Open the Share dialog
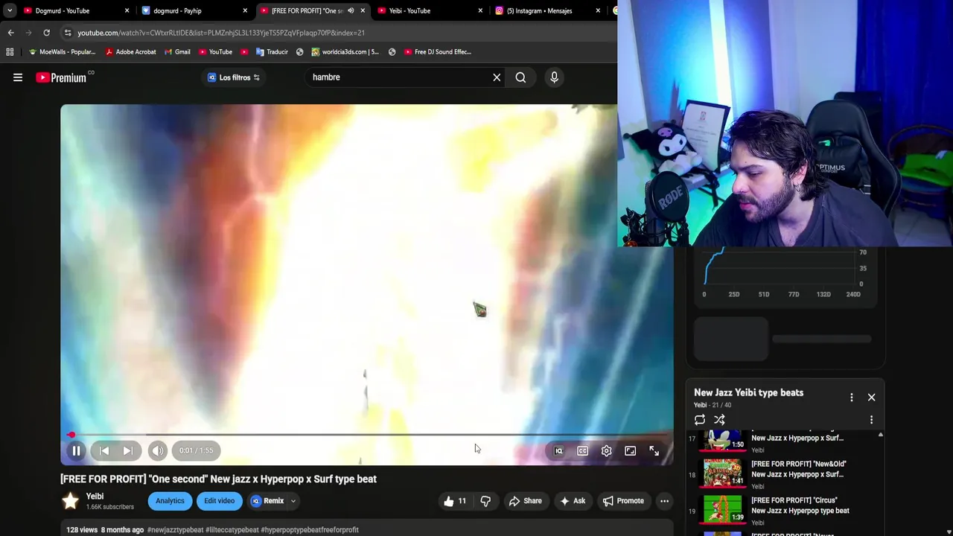The image size is (953, 536). [525, 501]
